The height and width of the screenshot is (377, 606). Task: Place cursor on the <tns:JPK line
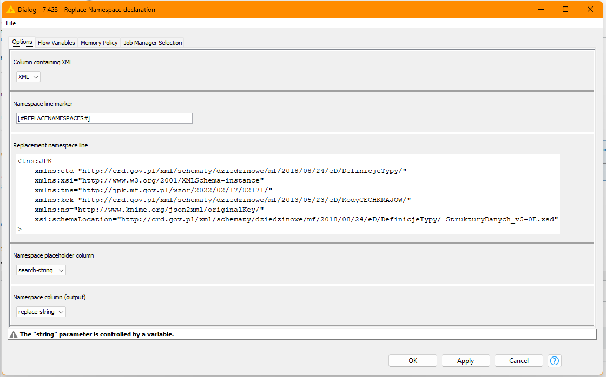35,161
